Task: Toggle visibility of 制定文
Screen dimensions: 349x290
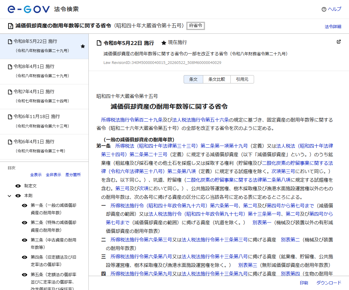Action: (x=18, y=186)
